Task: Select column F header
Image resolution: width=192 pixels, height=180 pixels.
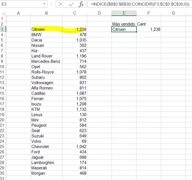Action: pyautogui.click(x=148, y=13)
